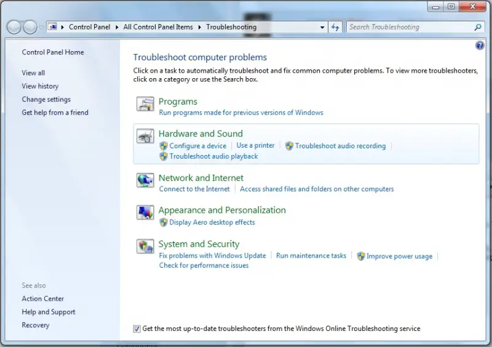Screen dimensions: 492x347
Task: Click the Back navigation arrow button
Action: coord(14,27)
